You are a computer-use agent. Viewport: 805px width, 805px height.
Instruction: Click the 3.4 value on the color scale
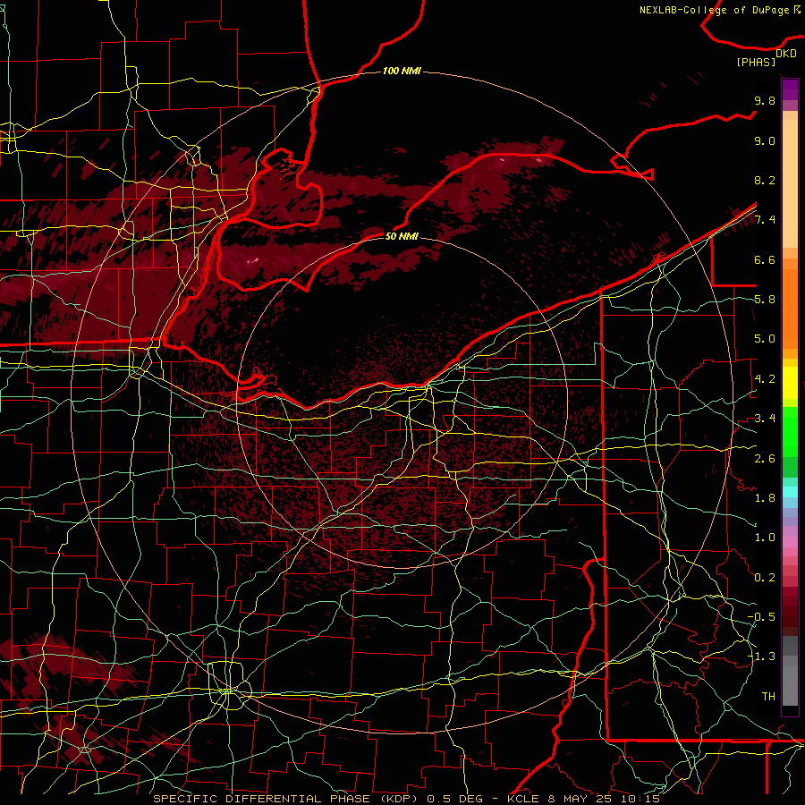[x=765, y=419]
